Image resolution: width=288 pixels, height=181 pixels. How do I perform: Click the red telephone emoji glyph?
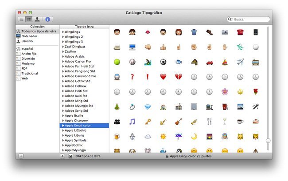coord(240,32)
